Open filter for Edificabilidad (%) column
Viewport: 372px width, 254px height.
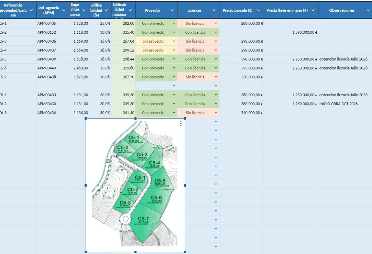106,10
